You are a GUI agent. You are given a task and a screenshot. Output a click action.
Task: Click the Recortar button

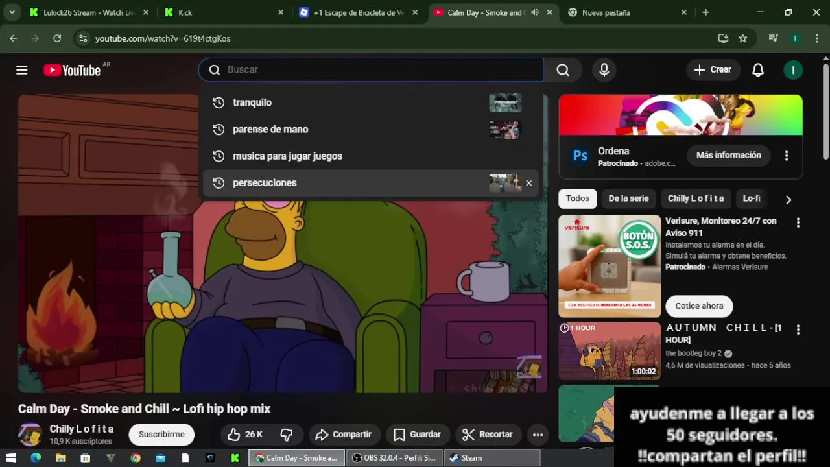click(488, 435)
